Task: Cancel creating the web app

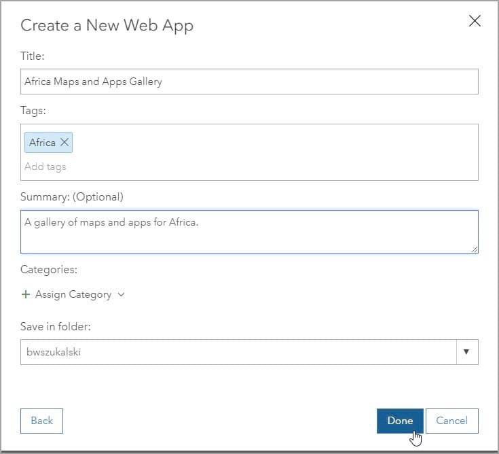Action: point(452,421)
